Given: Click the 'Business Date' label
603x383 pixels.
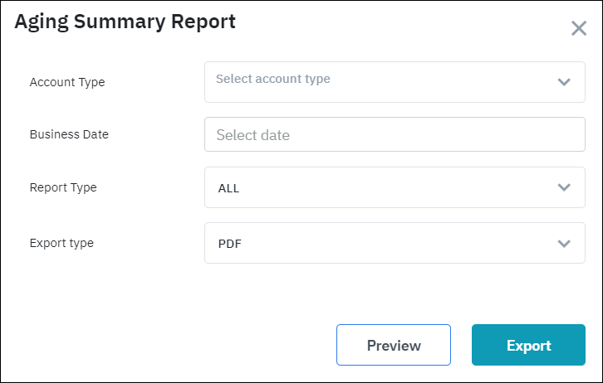Looking at the screenshot, I should (69, 134).
